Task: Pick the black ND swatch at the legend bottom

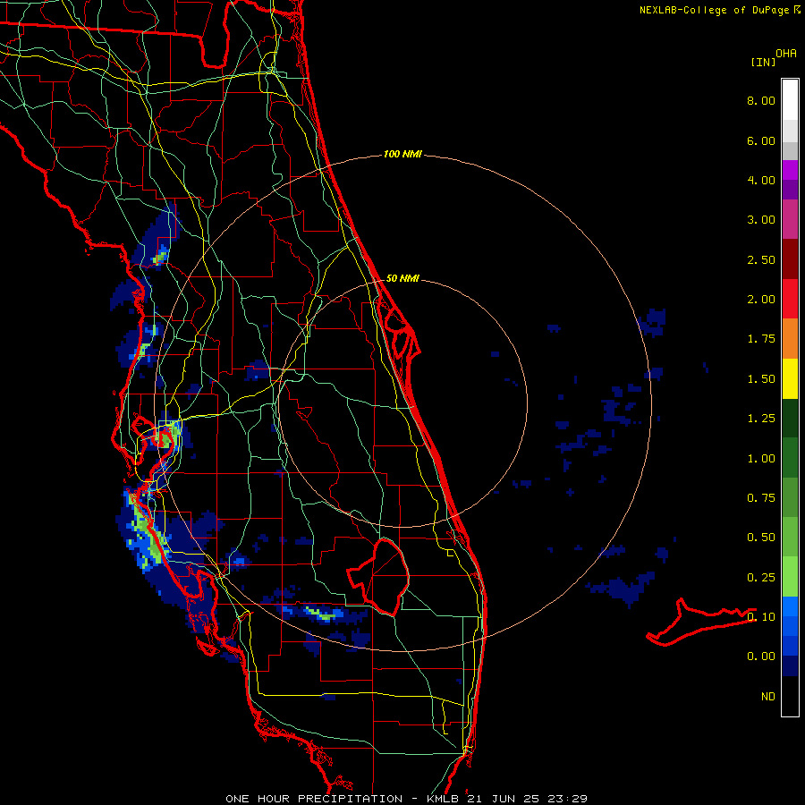Action: (790, 696)
